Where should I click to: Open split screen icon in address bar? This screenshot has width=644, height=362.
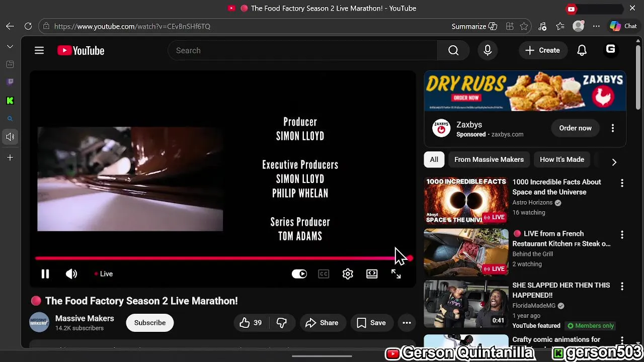[510, 26]
